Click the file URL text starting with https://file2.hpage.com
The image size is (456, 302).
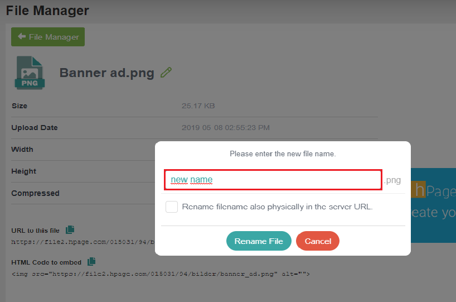(83, 242)
